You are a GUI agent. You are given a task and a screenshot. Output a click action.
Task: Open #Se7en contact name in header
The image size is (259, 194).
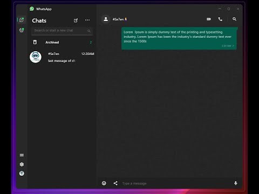120,19
